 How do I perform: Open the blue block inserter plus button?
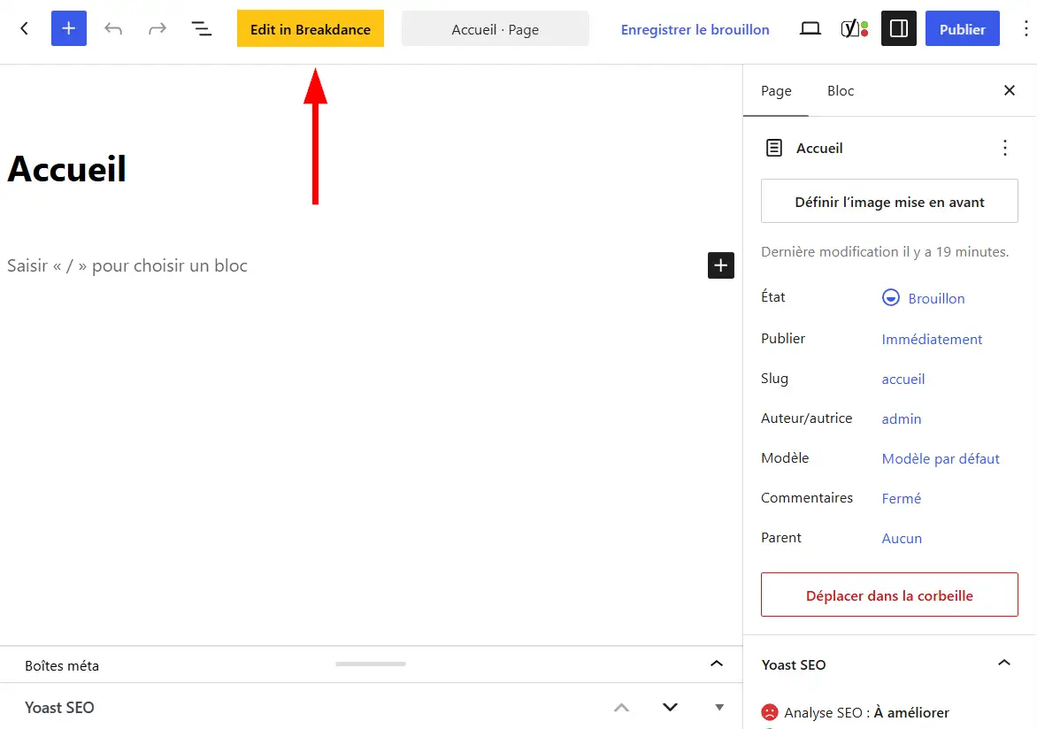[69, 28]
